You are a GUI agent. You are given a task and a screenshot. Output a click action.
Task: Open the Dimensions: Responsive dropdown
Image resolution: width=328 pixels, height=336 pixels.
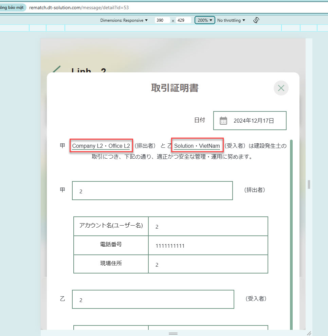tap(124, 20)
